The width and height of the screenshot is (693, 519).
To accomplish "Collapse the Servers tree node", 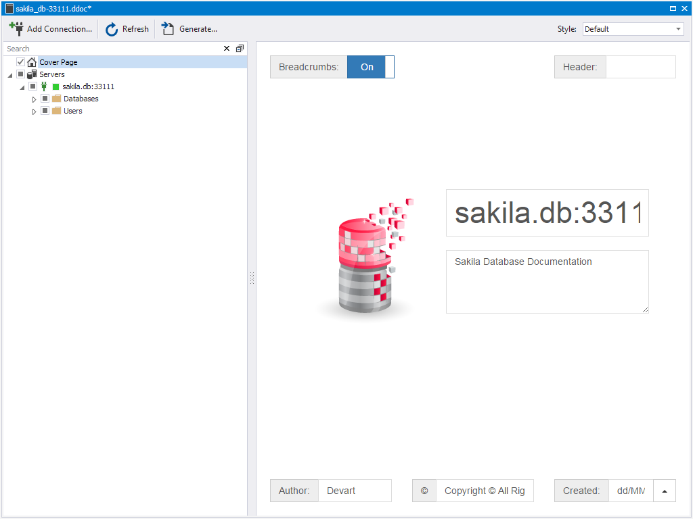I will tap(10, 75).
